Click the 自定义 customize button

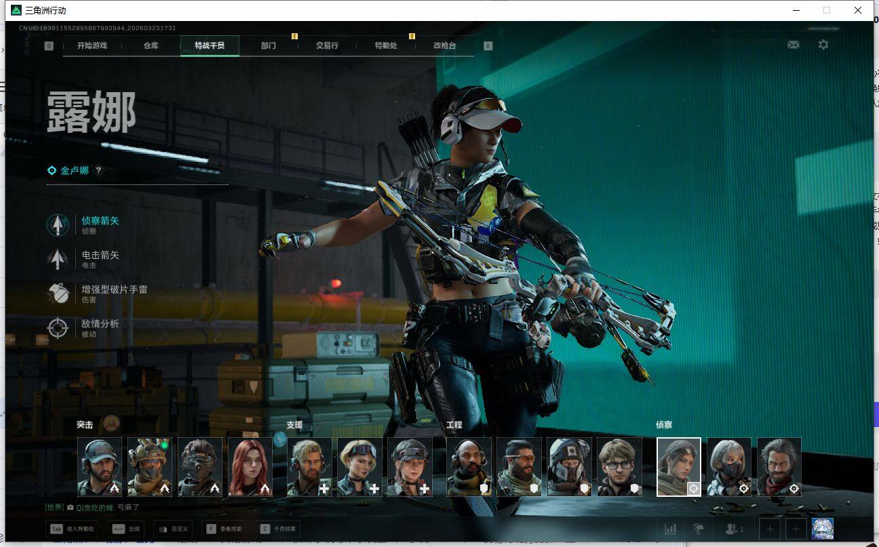173,529
